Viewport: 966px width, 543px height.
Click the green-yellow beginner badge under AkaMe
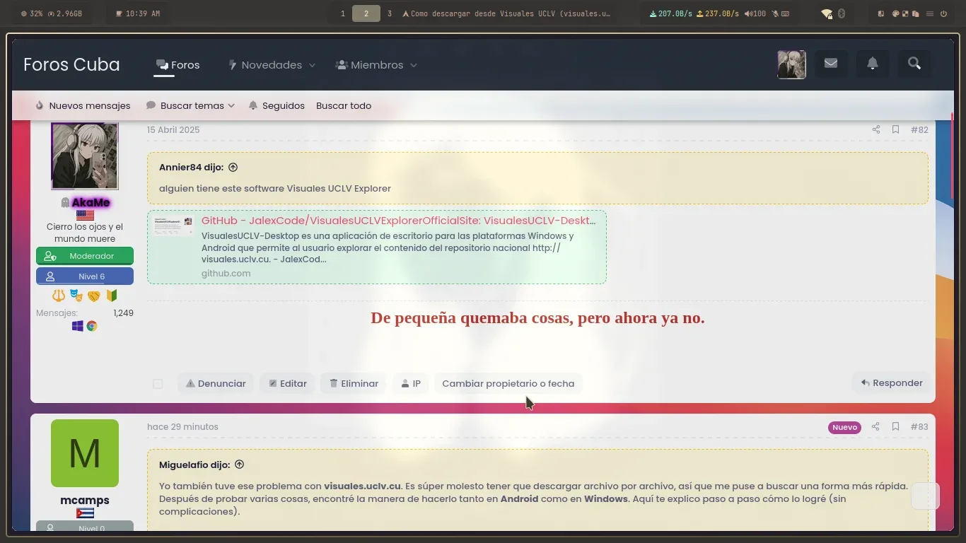point(111,296)
